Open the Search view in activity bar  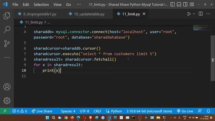click(x=7, y=29)
